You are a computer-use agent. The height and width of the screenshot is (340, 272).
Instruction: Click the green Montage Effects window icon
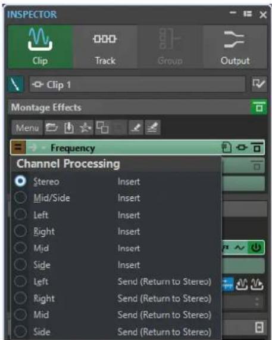coord(258,107)
